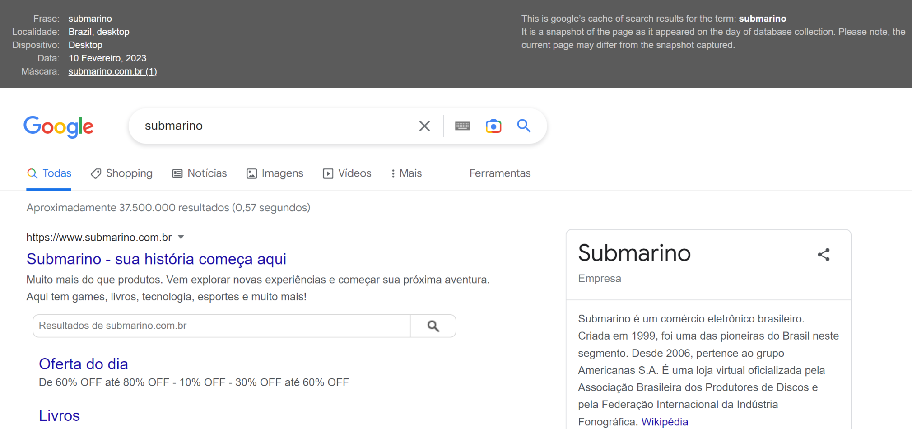Open 'Submarino - sua história começa aqui' result

point(156,259)
